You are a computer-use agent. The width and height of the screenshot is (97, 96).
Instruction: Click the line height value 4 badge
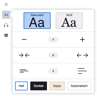[x=53, y=71]
